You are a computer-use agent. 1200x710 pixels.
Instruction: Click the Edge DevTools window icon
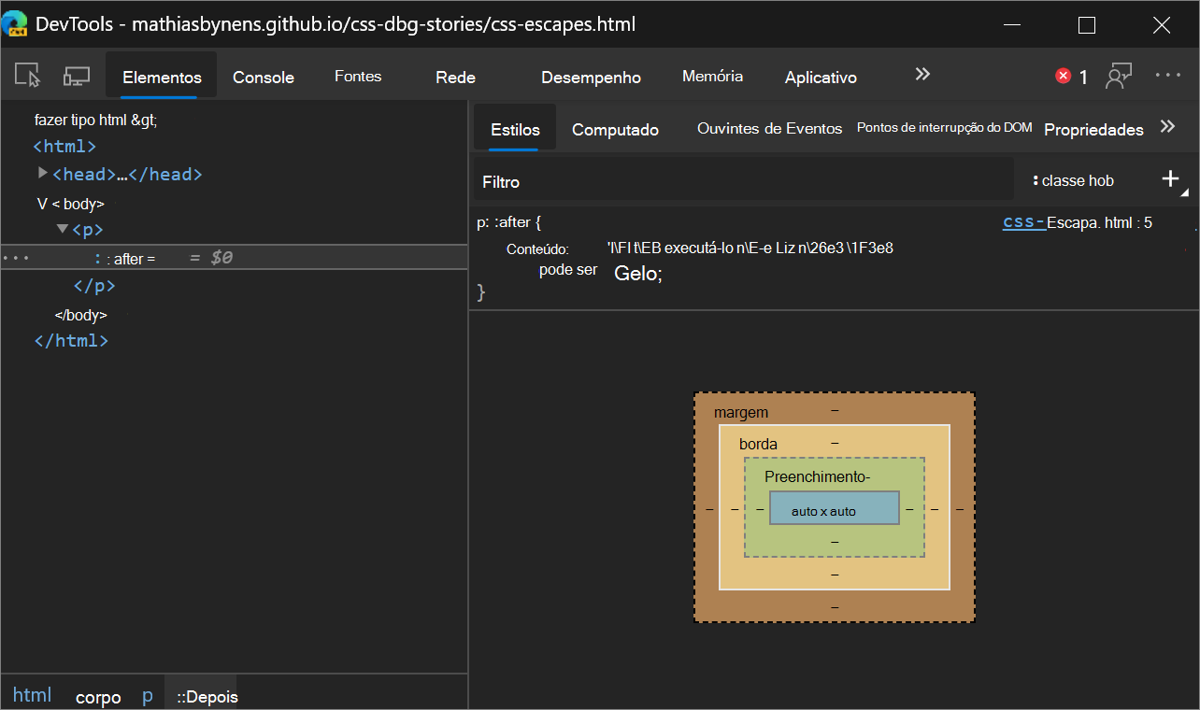tap(14, 24)
